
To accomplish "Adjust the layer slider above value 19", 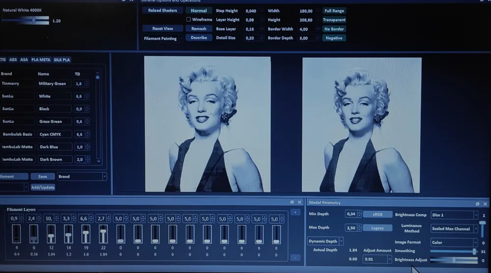I will tap(85, 234).
